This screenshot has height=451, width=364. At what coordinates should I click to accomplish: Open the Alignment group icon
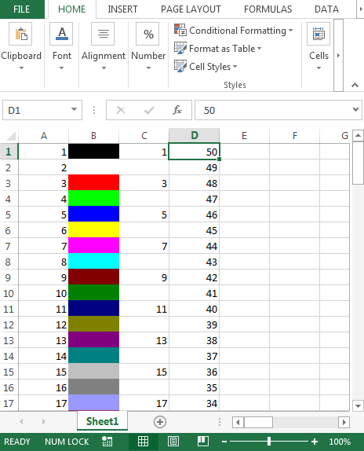[103, 34]
